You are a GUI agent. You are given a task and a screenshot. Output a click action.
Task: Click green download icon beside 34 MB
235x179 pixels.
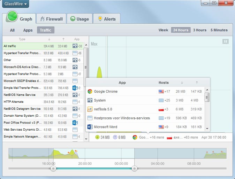pos(97,137)
